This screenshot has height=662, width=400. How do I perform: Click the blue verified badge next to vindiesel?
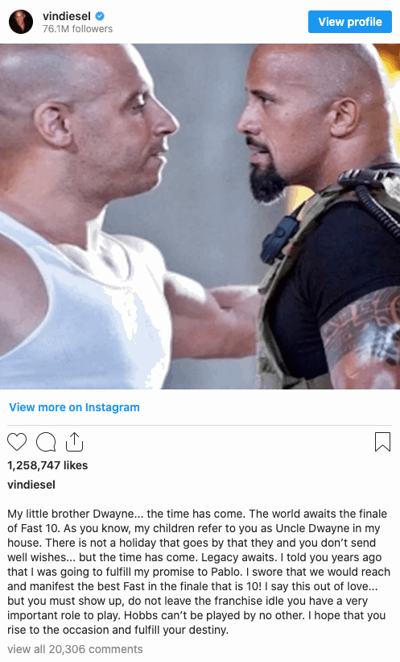(x=100, y=16)
